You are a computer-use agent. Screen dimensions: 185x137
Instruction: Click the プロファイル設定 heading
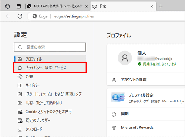pyautogui.click(x=141, y=95)
